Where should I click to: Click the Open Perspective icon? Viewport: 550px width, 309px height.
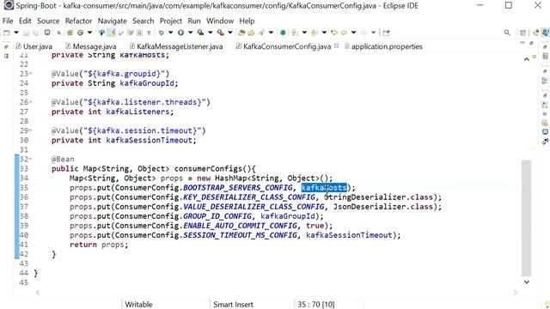[x=522, y=33]
